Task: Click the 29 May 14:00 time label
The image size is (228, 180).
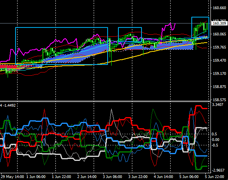Action: tap(12, 177)
